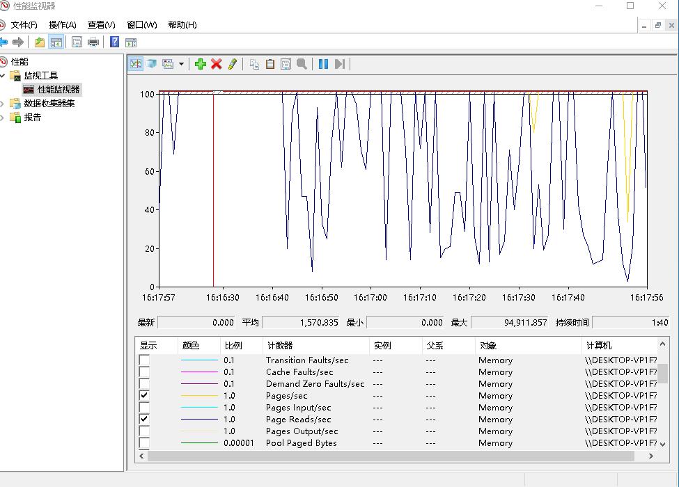Open the 操作(A) menu

point(63,25)
